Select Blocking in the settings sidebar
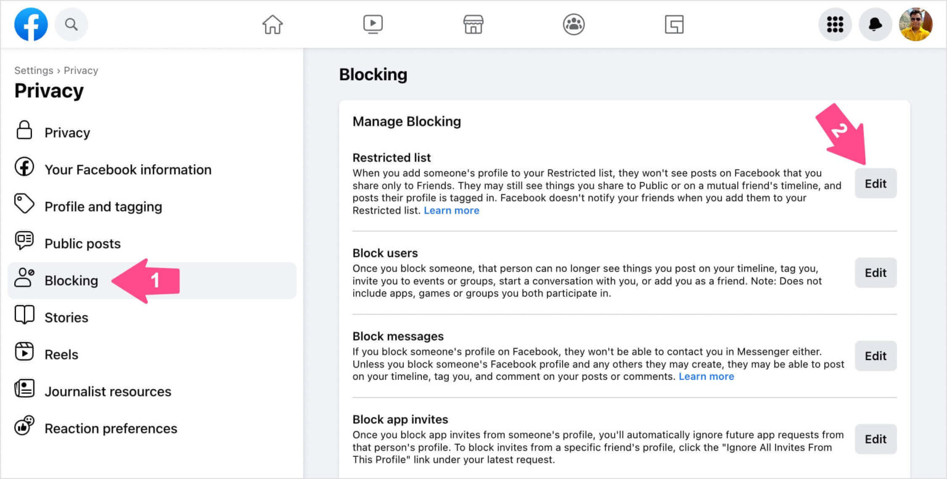Screen dimensions: 947x479 71,280
